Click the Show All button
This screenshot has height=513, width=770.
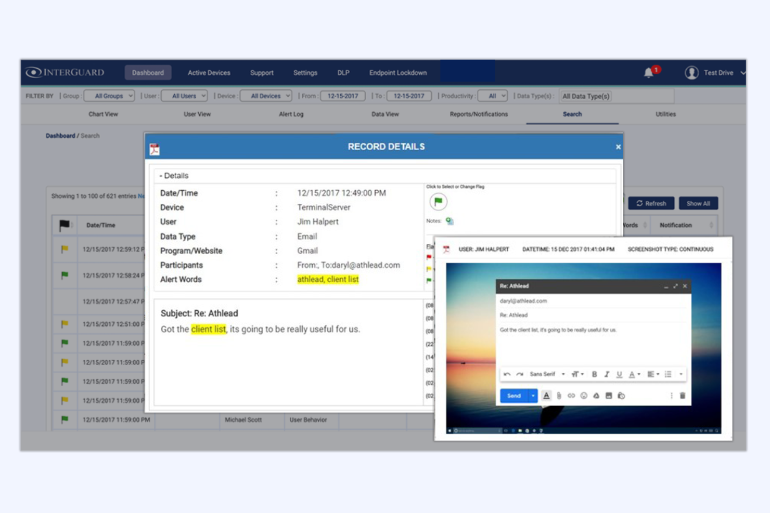coord(698,203)
